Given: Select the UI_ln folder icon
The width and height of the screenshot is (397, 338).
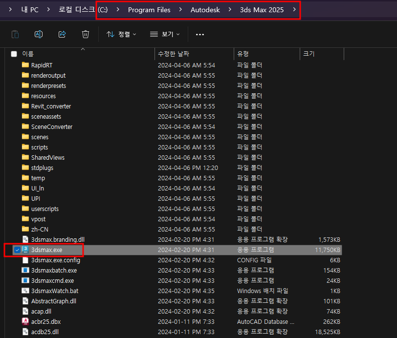Looking at the screenshot, I should point(25,188).
